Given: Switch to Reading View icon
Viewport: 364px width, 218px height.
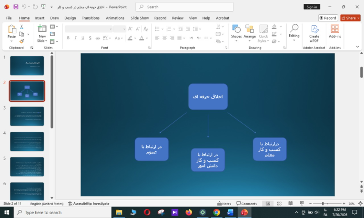Looking at the screenshot, I should click(x=291, y=203).
